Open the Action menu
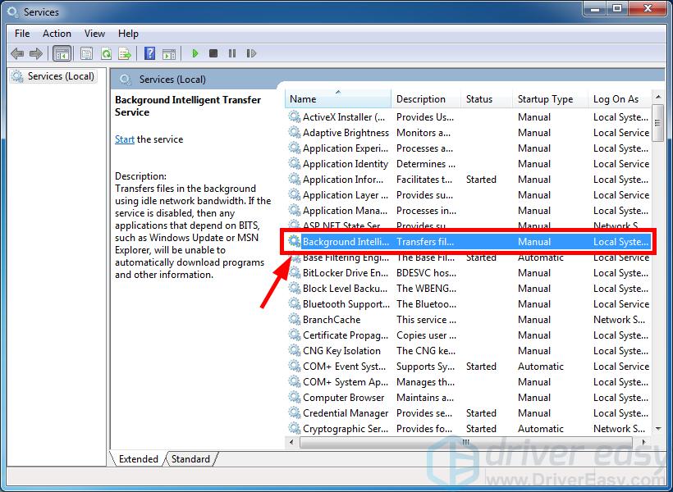 coord(57,34)
